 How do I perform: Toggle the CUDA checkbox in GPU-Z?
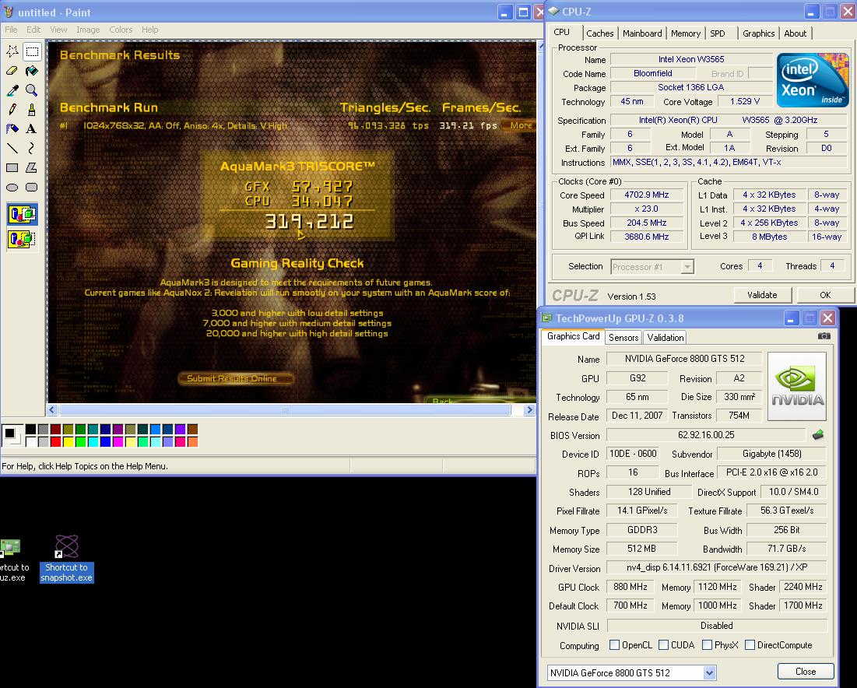(x=663, y=645)
